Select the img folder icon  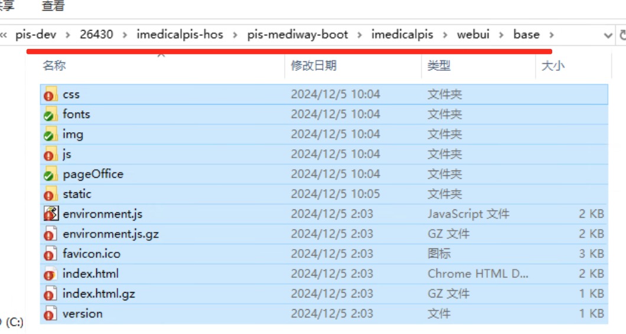(x=50, y=135)
